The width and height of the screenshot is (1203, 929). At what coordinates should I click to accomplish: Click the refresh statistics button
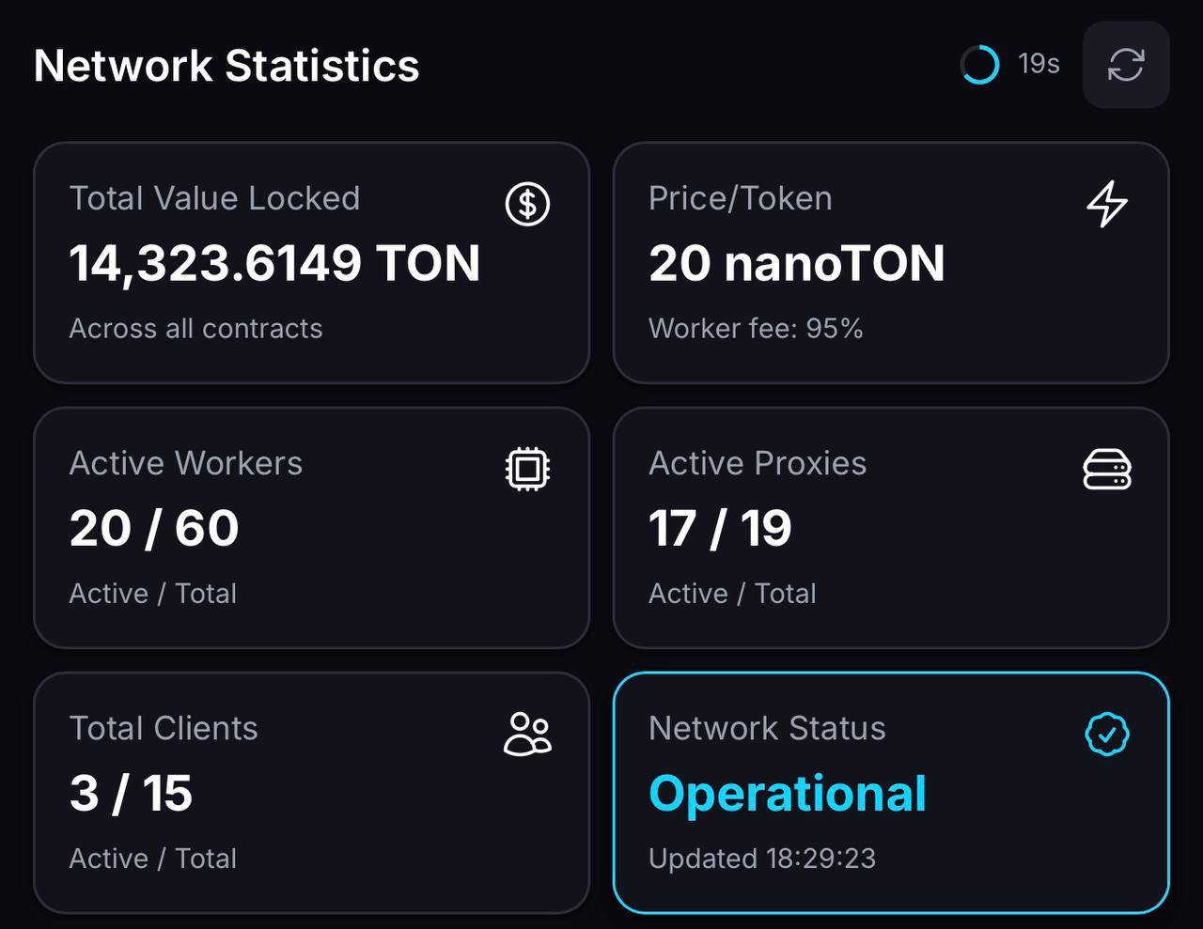[1126, 65]
